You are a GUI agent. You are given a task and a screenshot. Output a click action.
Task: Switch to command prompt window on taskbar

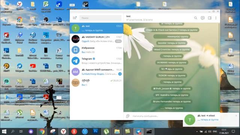point(149,132)
